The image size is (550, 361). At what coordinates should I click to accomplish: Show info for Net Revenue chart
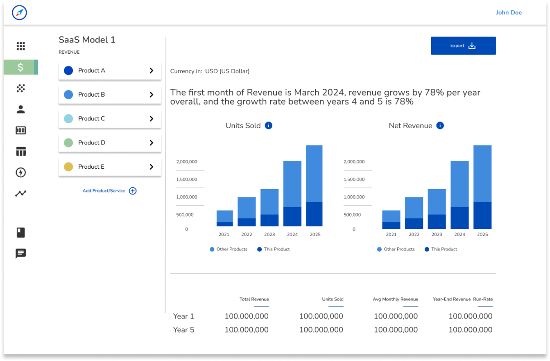(x=440, y=125)
